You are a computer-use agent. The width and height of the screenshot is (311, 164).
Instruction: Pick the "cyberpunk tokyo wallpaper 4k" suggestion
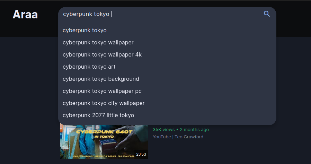167,54
